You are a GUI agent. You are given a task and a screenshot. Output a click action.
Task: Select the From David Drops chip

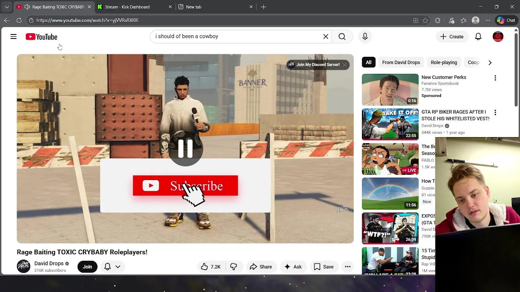[x=401, y=62]
